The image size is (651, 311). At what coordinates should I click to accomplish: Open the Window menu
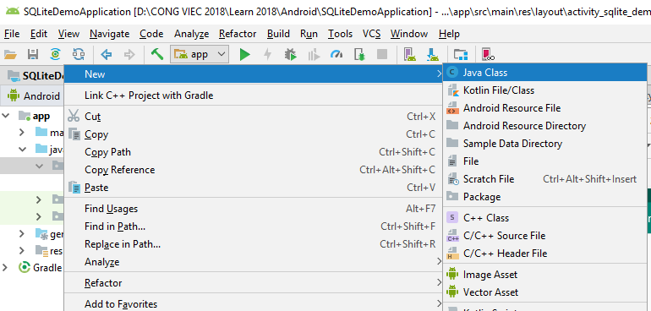click(409, 34)
